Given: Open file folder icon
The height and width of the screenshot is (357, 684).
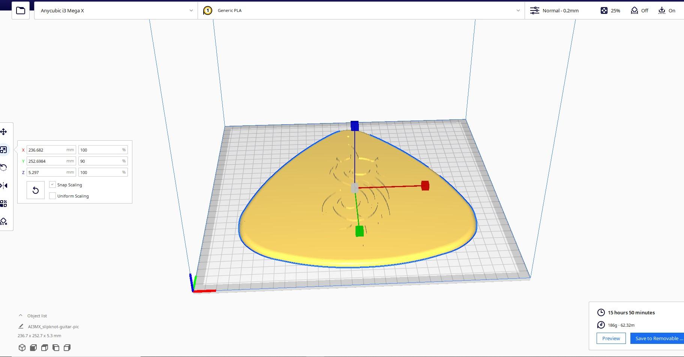Looking at the screenshot, I should [x=21, y=10].
